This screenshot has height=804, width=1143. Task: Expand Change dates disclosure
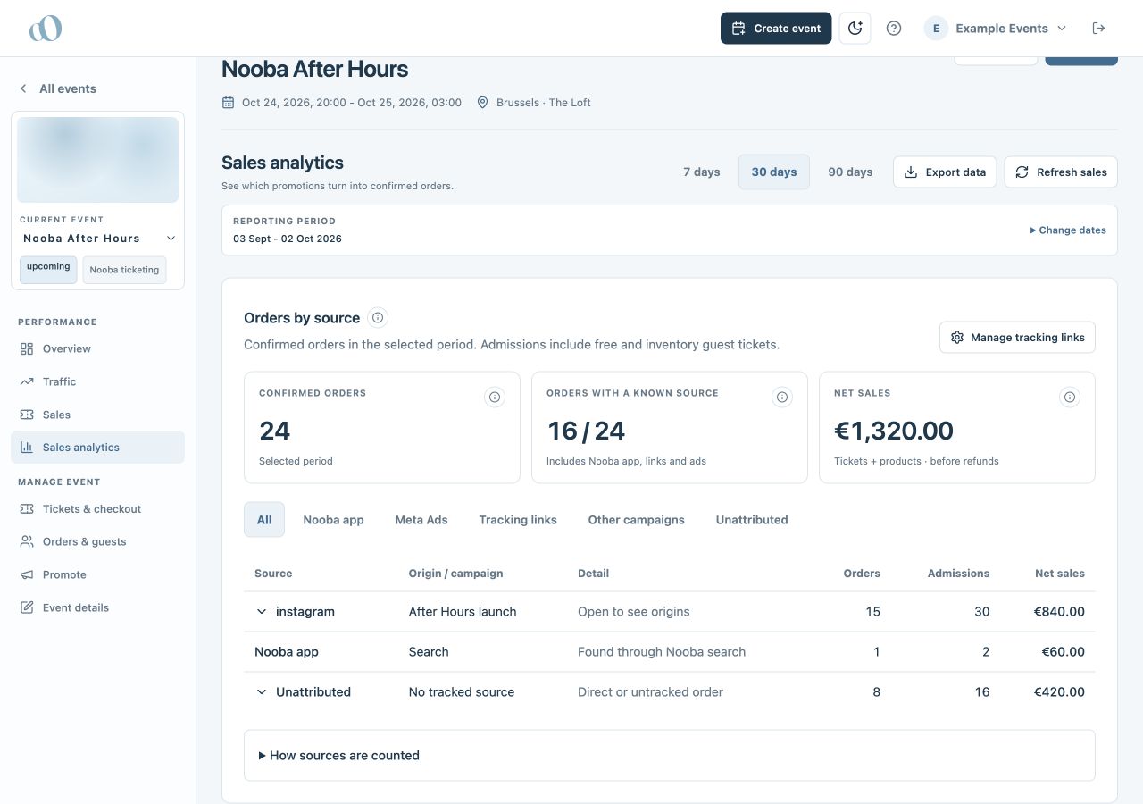point(1067,230)
